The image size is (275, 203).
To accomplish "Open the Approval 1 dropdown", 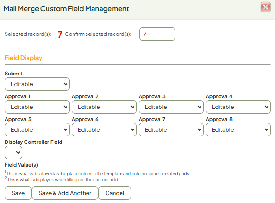I will [x=37, y=107].
